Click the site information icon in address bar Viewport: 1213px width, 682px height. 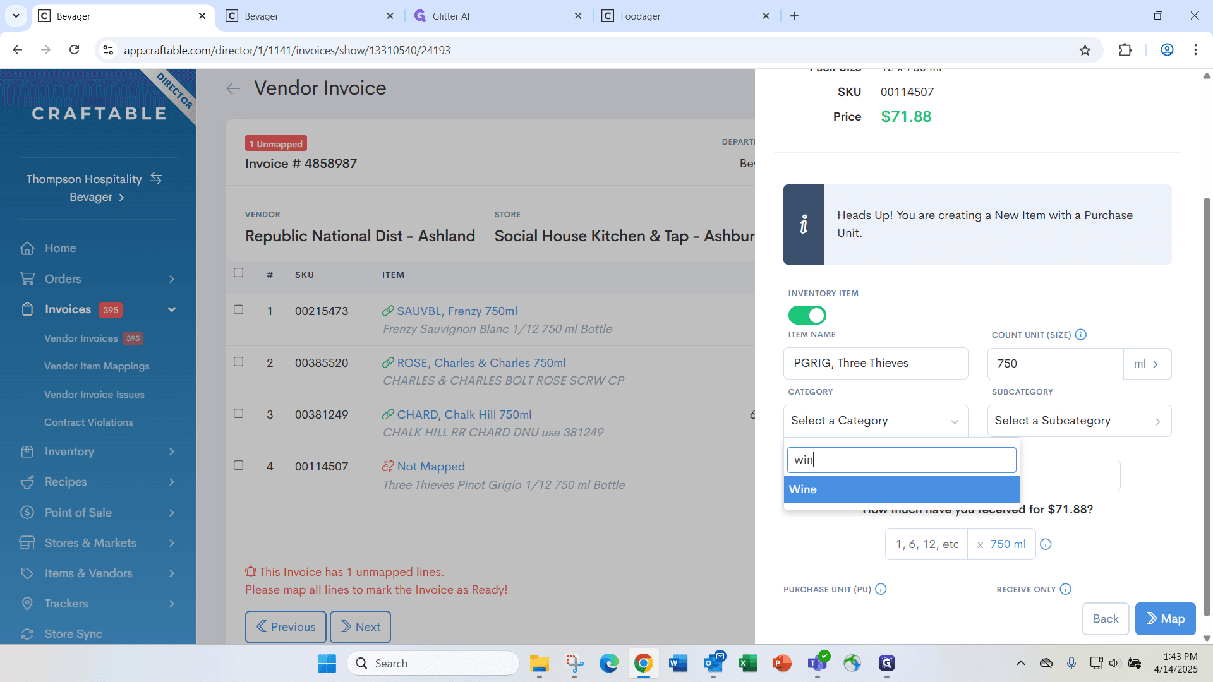pyautogui.click(x=108, y=50)
